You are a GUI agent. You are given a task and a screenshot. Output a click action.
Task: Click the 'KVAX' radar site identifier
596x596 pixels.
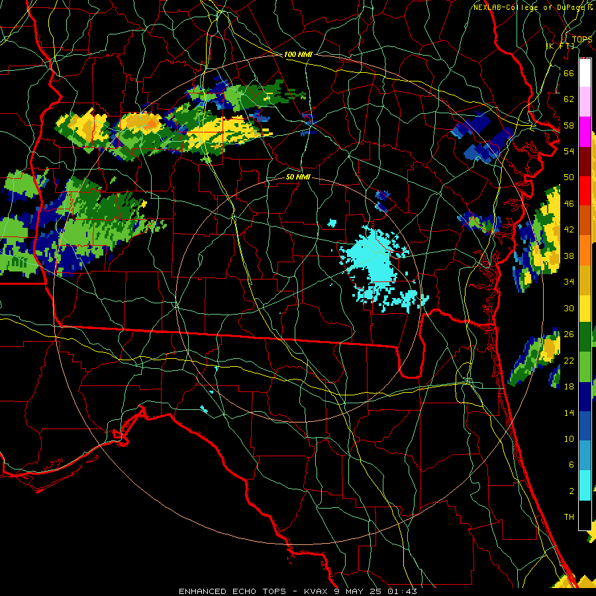point(317,591)
